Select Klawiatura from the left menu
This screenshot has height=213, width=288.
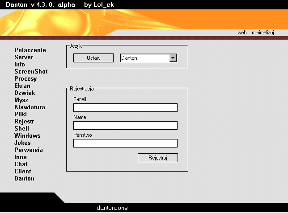pyautogui.click(x=30, y=107)
